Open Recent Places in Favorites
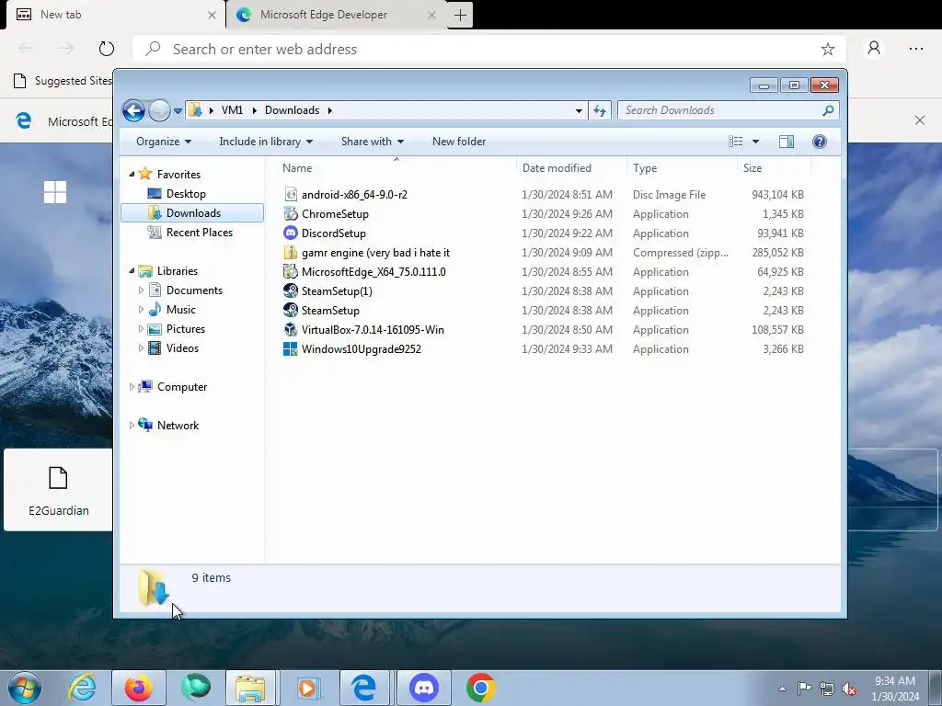 pyautogui.click(x=199, y=233)
